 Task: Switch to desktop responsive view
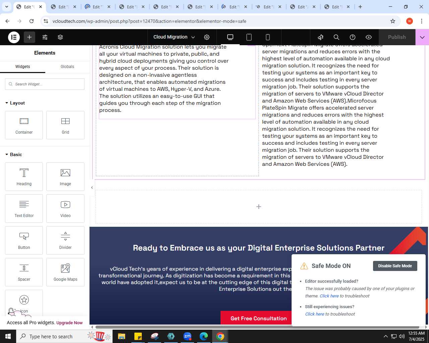pyautogui.click(x=230, y=37)
